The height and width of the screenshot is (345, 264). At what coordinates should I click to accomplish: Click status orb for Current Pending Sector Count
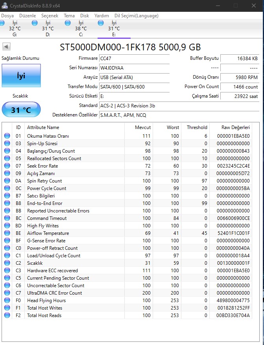click(7, 278)
